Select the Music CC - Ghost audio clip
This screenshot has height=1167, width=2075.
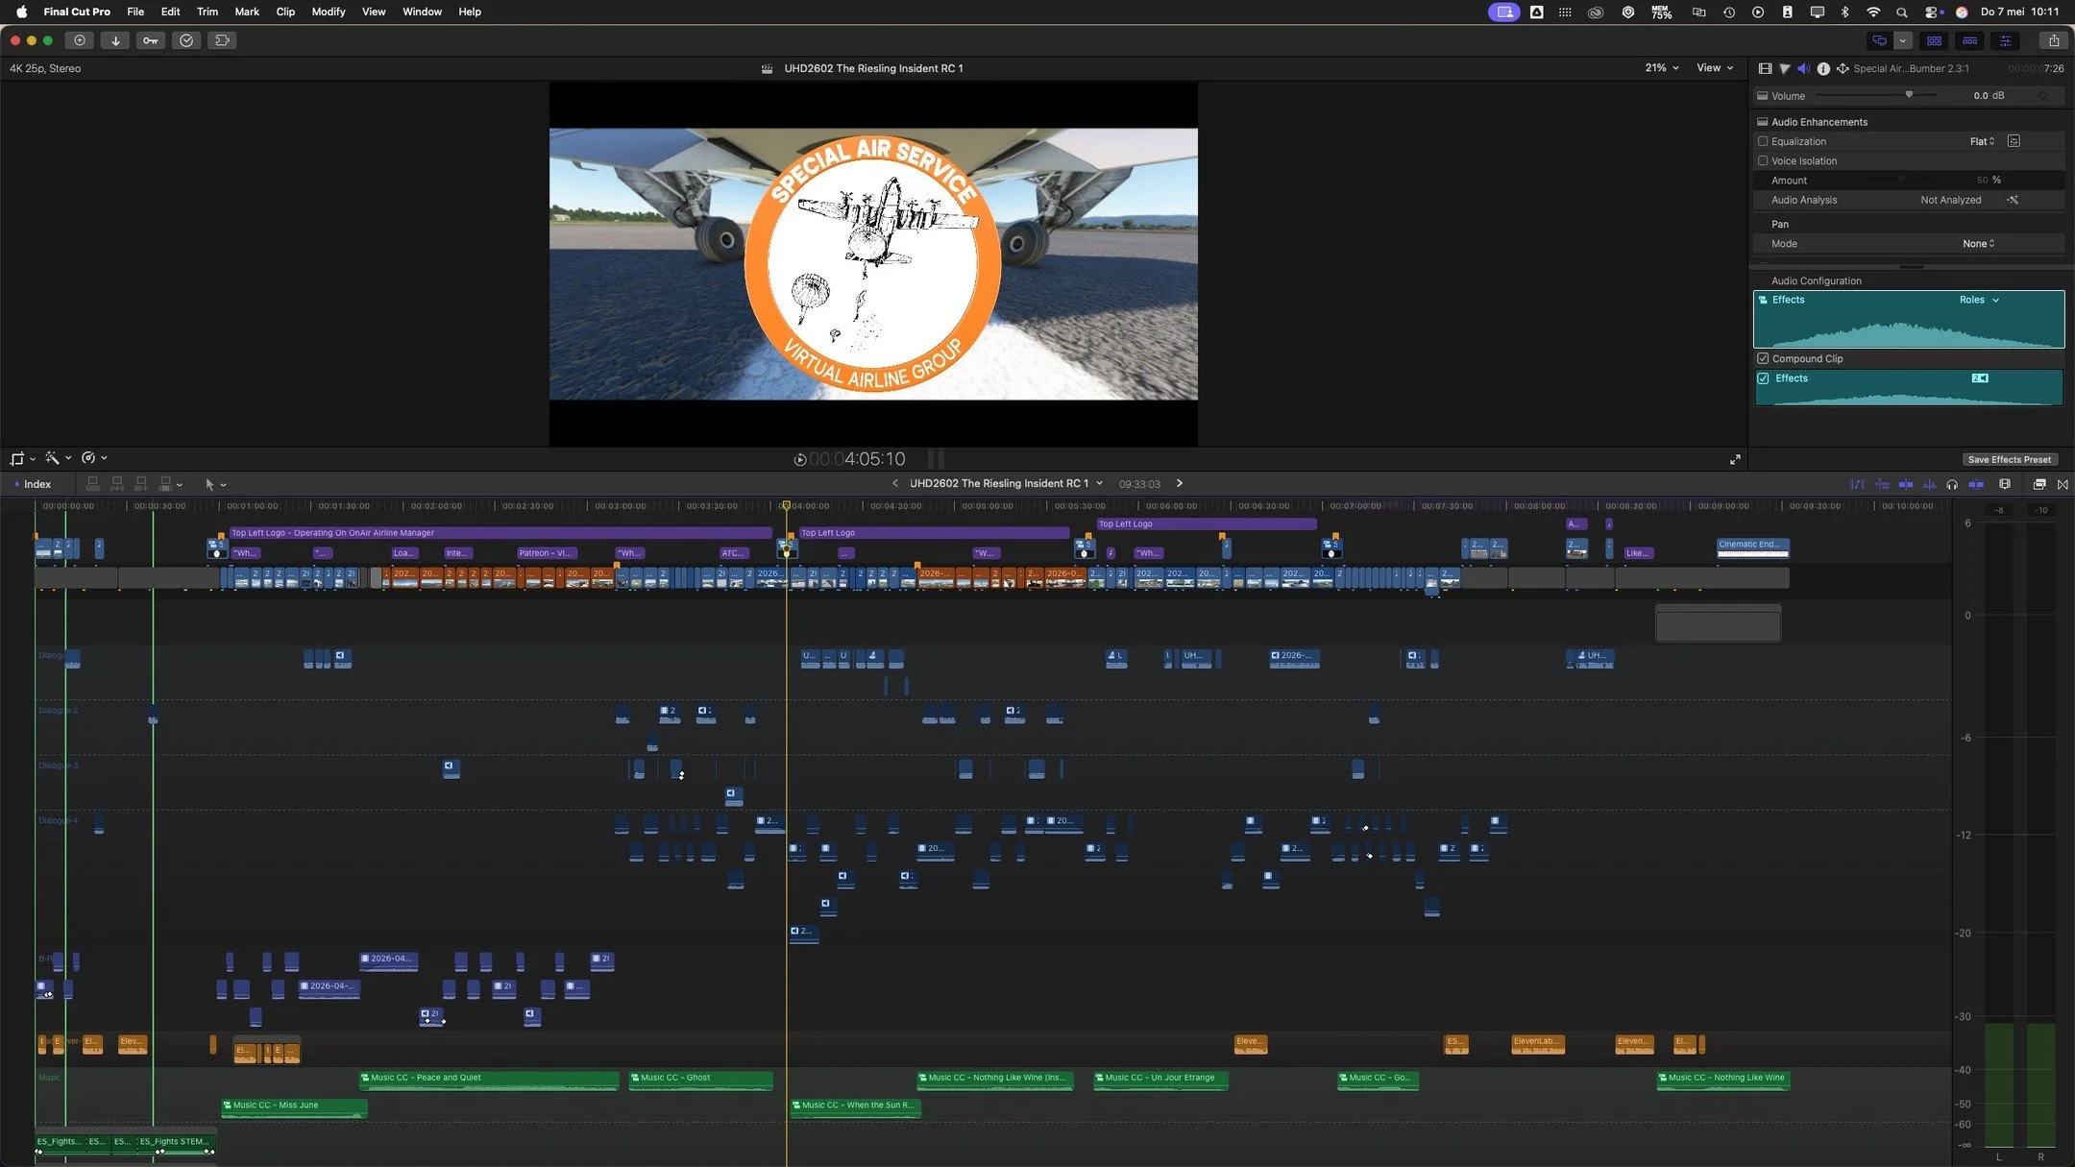point(700,1081)
